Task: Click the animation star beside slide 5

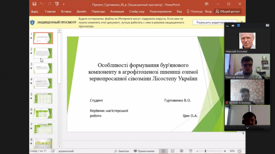Action: click(31, 98)
